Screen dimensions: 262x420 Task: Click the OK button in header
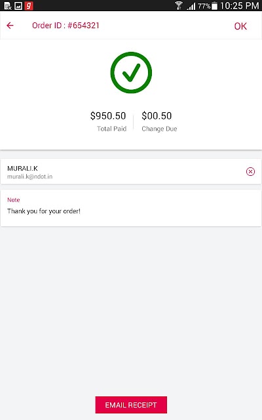point(240,26)
